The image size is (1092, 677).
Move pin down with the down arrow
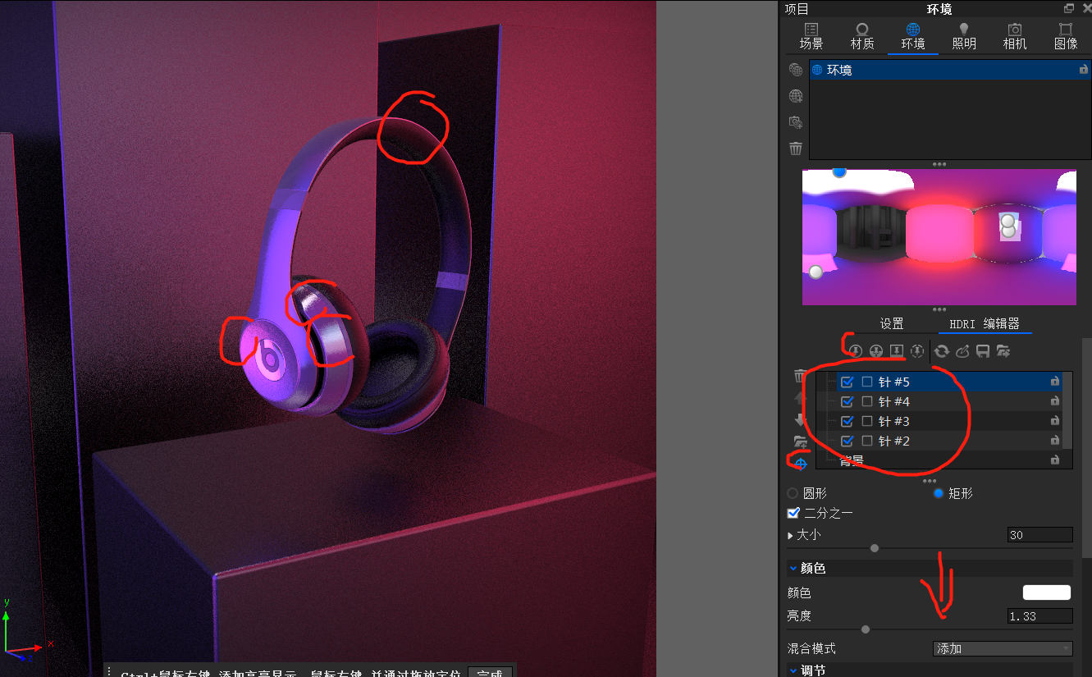[x=801, y=419]
